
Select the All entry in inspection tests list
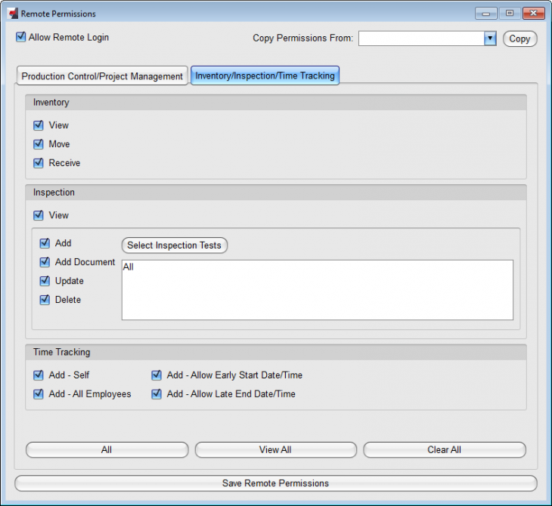(129, 267)
